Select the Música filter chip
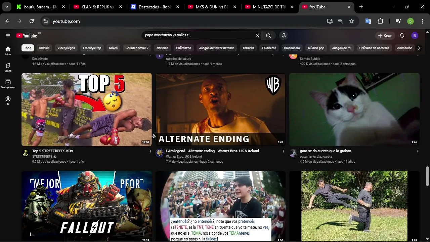Image resolution: width=430 pixels, height=242 pixels. (44, 48)
